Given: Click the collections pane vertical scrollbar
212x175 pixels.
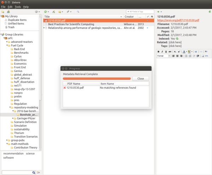Looking at the screenshot, I should (x=40, y=58).
